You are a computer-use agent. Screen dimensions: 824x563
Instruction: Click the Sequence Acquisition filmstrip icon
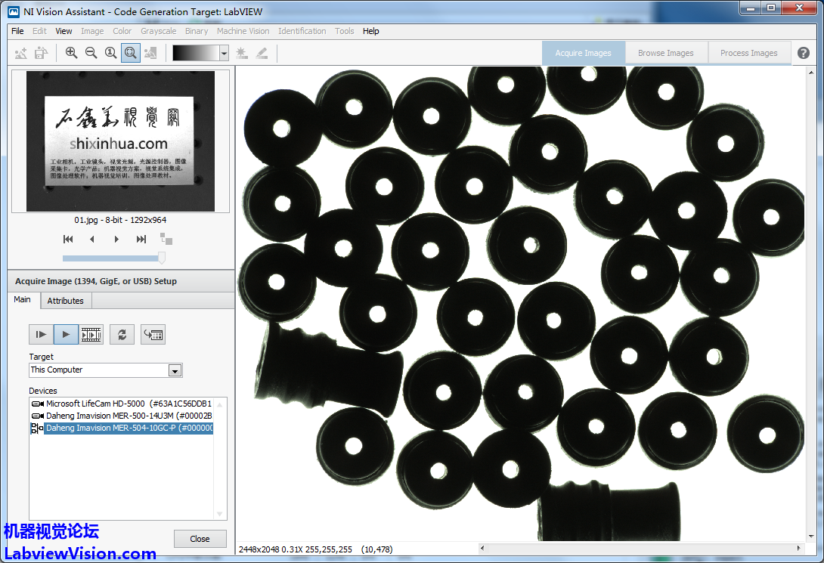pos(91,334)
